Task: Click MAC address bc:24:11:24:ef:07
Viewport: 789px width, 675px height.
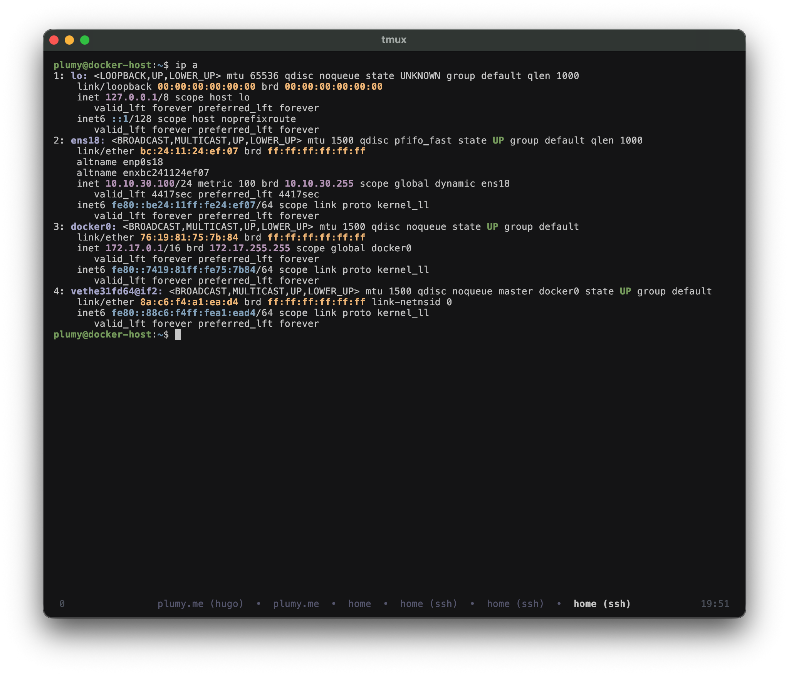Action: (x=189, y=151)
